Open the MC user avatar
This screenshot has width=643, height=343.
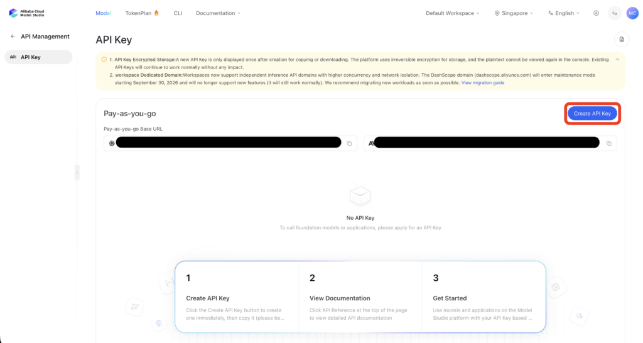(632, 13)
